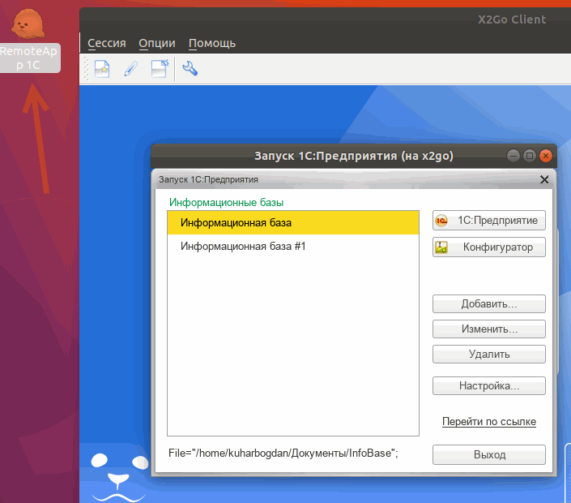Launch the 1С:Предприятие button

pos(489,221)
